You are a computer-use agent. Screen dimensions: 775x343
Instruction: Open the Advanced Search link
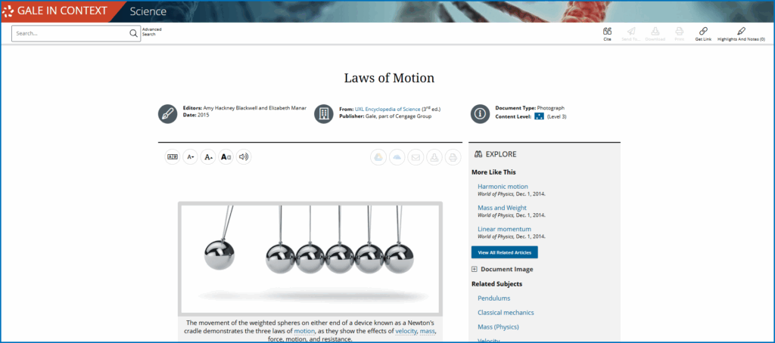click(152, 32)
